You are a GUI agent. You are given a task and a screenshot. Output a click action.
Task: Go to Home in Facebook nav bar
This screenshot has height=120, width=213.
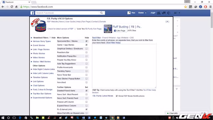[x=141, y=13]
